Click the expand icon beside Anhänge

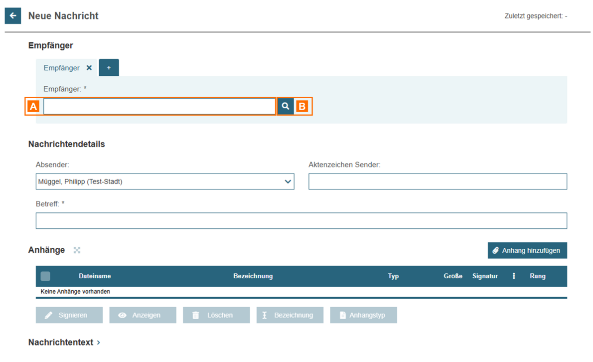pos(77,250)
